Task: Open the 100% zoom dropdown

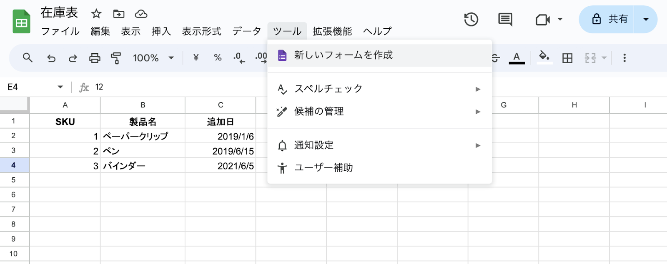Action: pyautogui.click(x=153, y=58)
